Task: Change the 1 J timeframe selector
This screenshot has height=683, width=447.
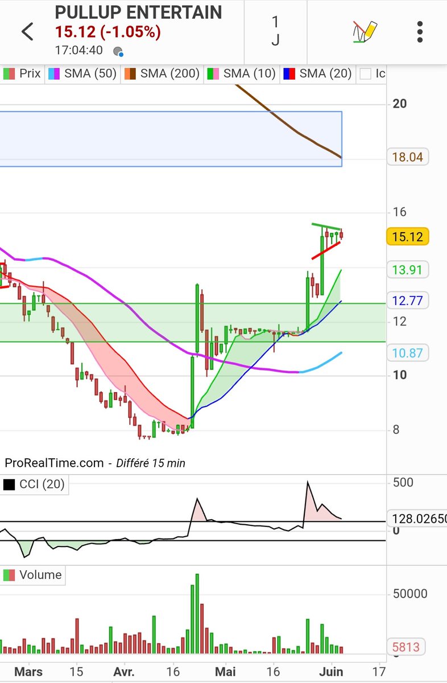Action: [275, 32]
